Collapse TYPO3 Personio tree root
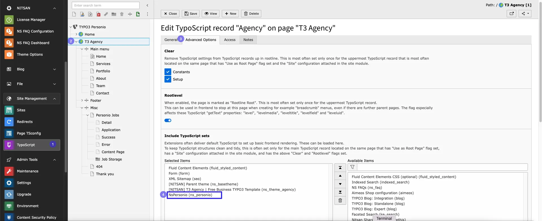 pos(71,27)
